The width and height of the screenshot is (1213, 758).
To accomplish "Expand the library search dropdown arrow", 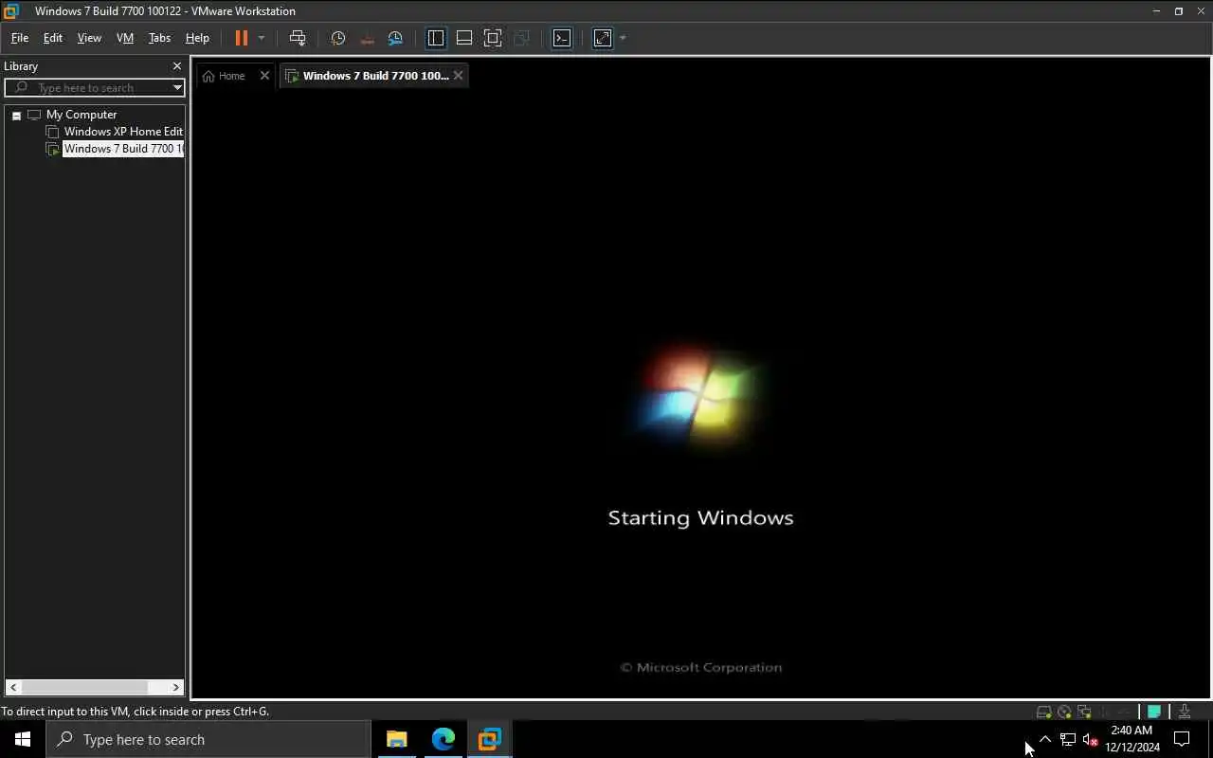I will click(x=177, y=87).
